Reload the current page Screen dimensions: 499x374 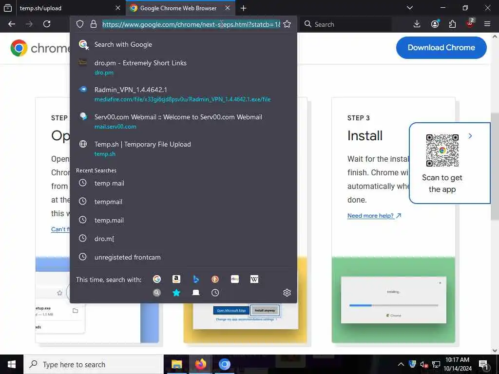coord(47,24)
